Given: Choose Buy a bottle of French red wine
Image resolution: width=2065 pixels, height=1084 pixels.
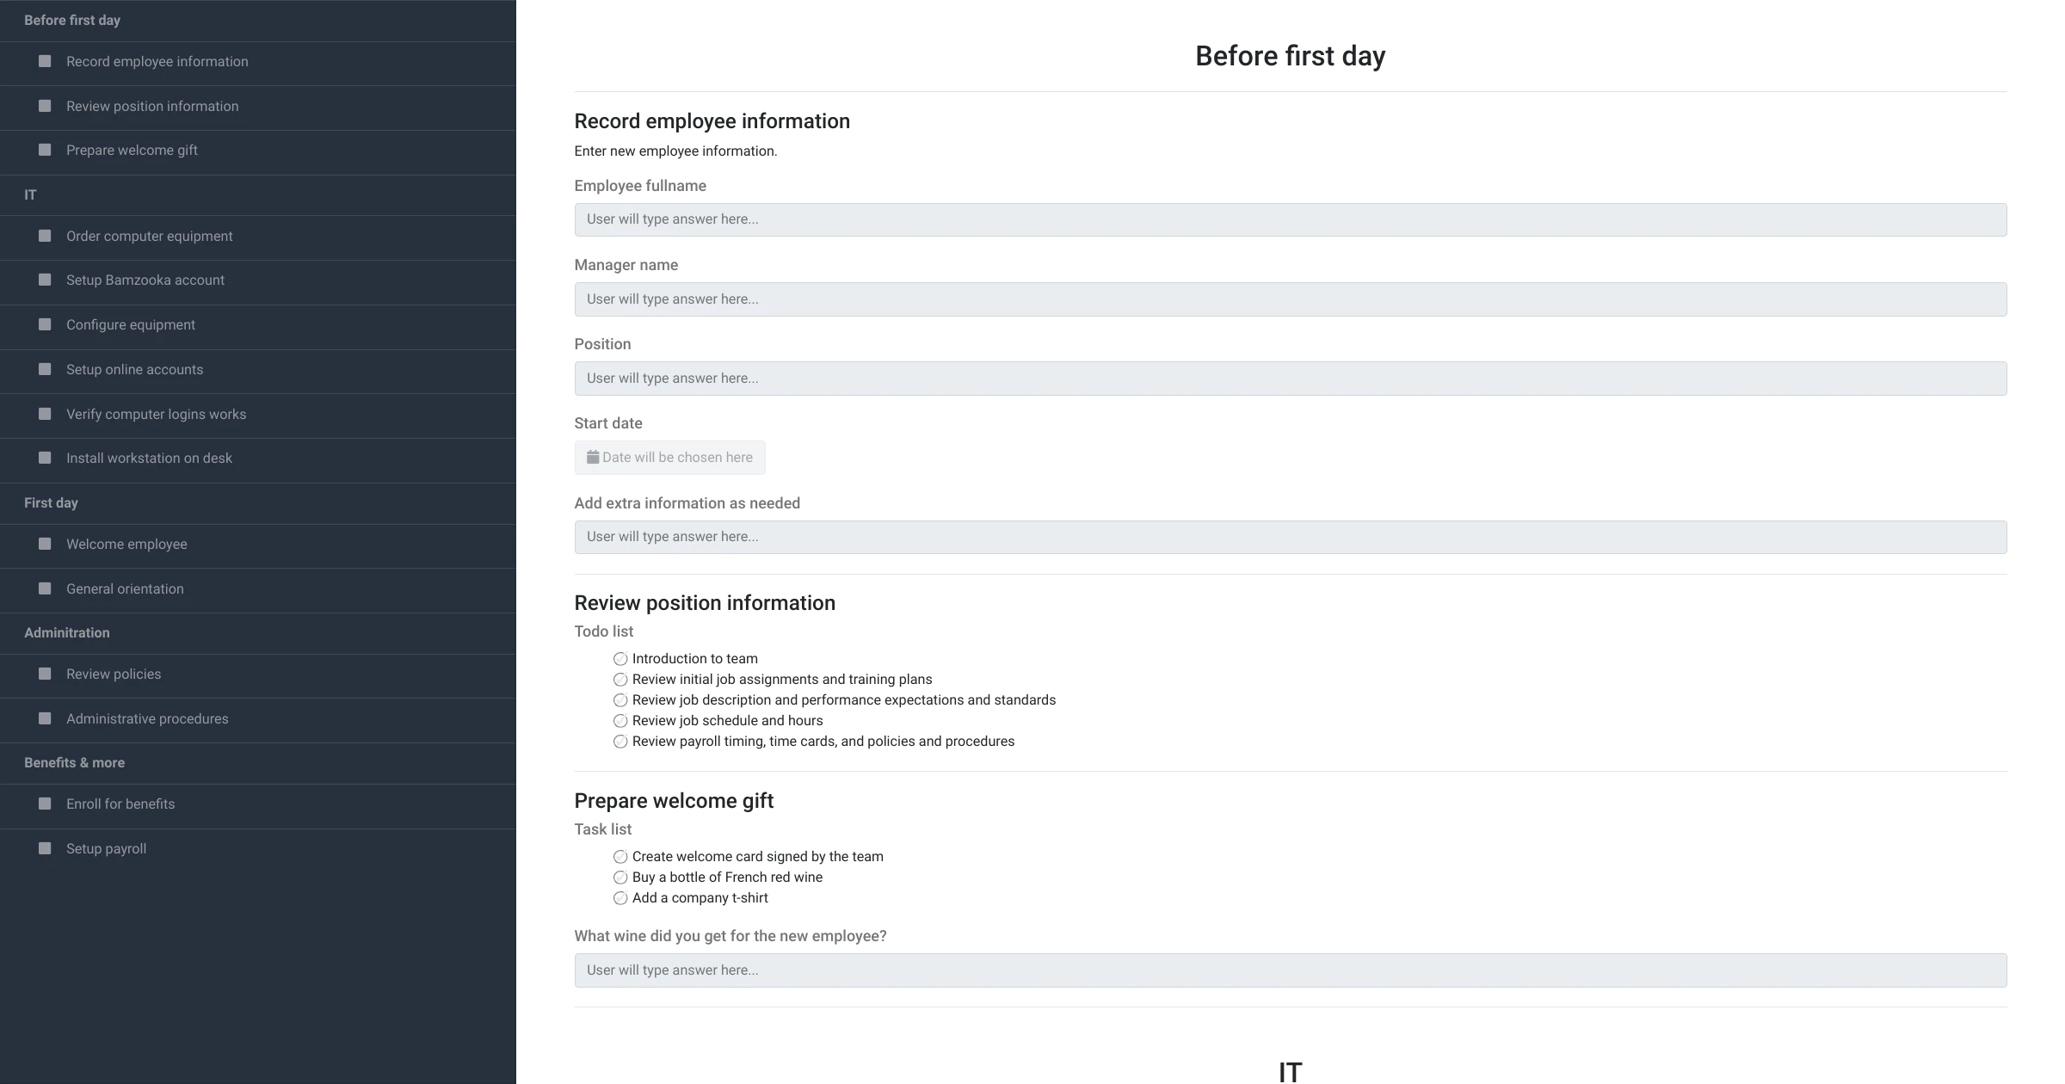Looking at the screenshot, I should pos(620,878).
